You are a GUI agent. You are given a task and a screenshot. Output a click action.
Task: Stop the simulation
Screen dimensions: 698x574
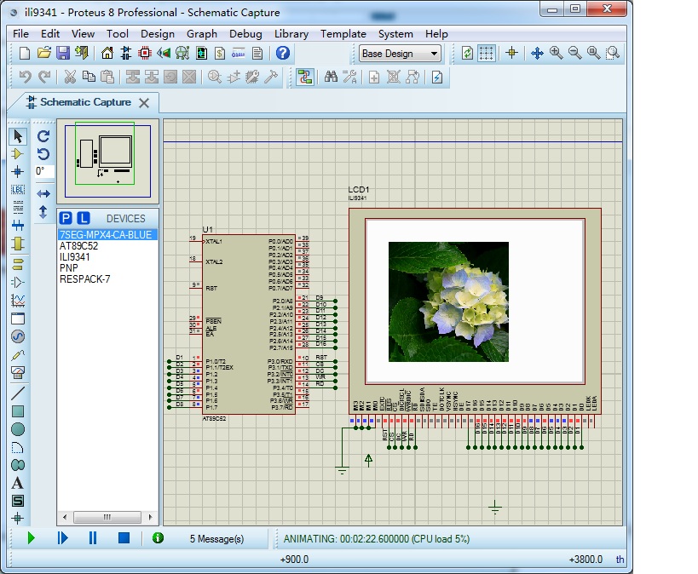click(124, 538)
